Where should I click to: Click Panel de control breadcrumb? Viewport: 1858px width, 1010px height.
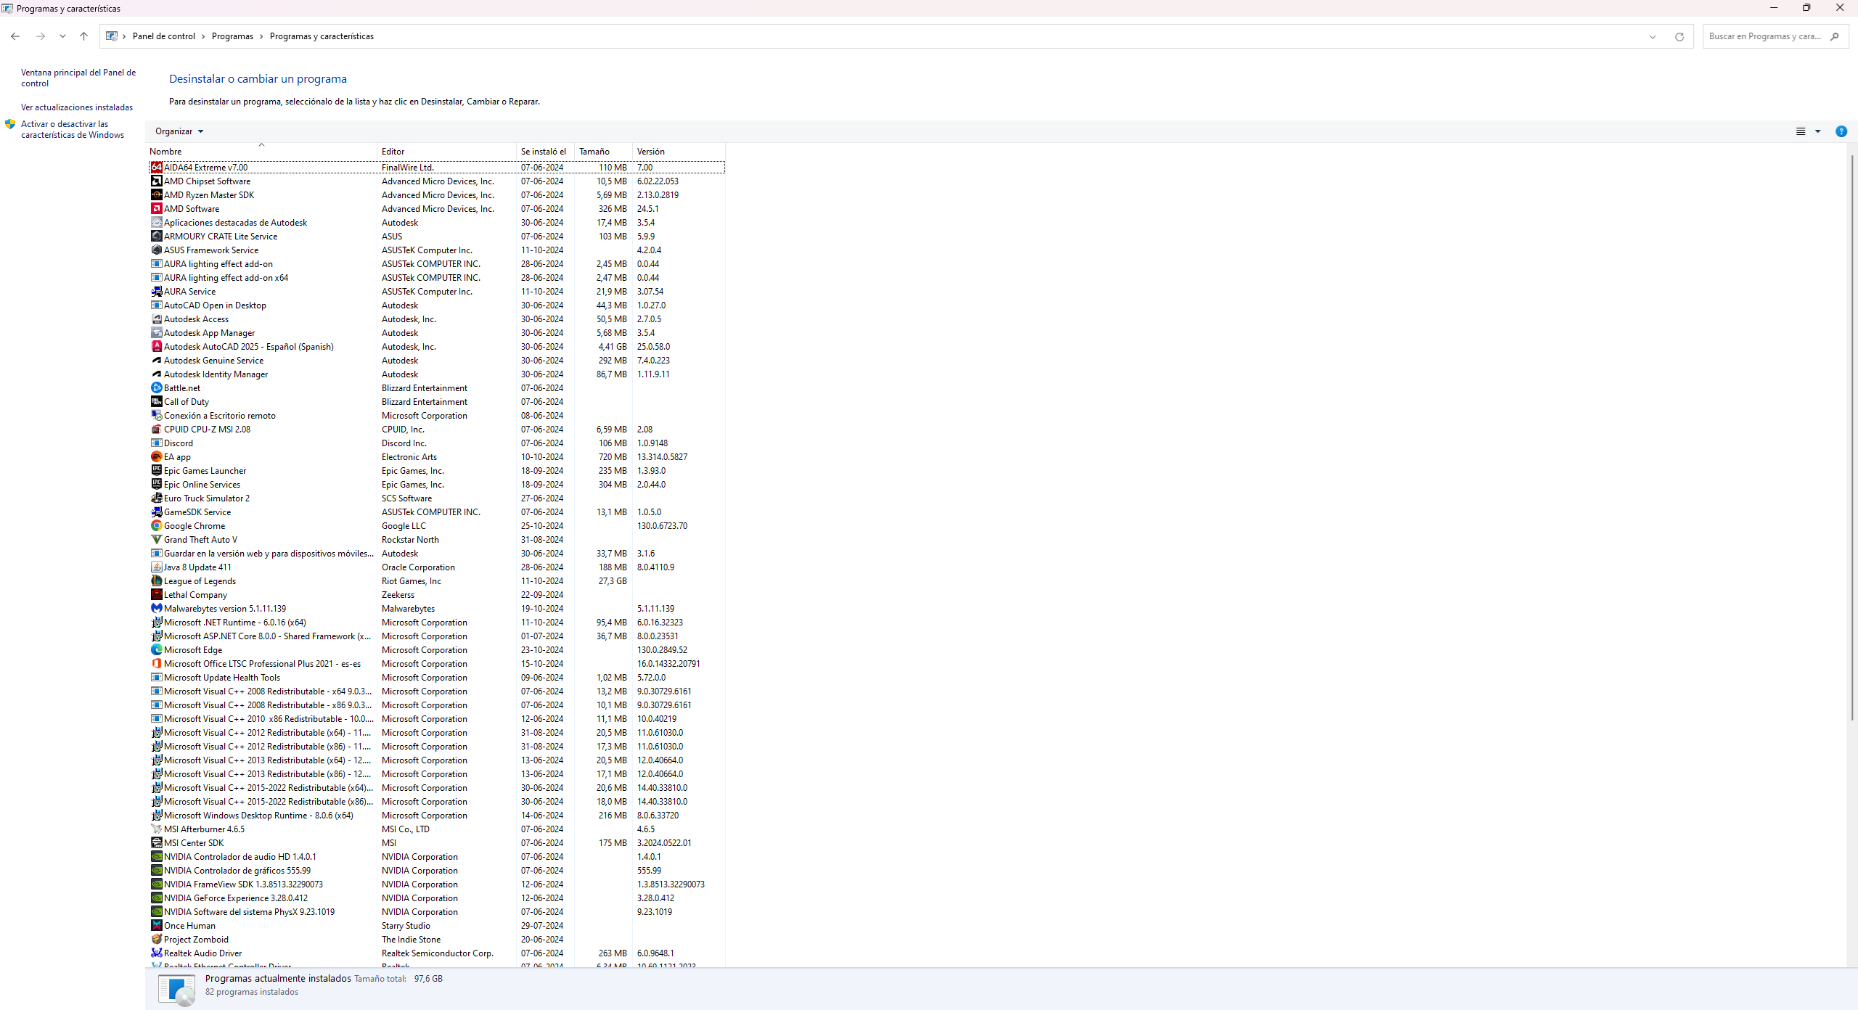click(x=164, y=36)
